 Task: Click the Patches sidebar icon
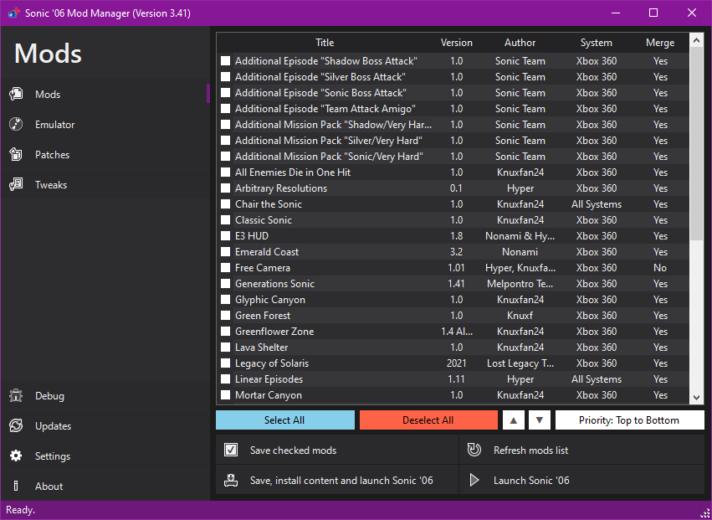pyautogui.click(x=15, y=155)
